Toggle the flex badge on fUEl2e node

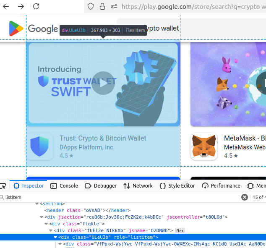click(180, 230)
